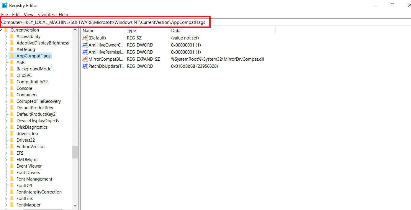Click the registry path address bar
Viewport: 411px width, 210px height.
click(x=205, y=22)
